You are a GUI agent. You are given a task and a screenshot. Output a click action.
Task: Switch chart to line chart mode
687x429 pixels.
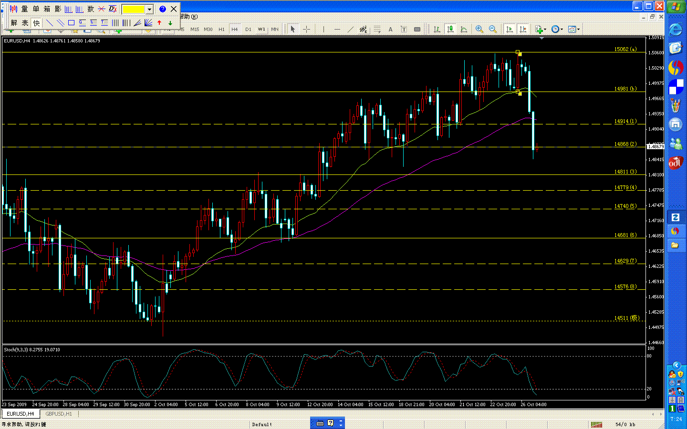point(463,29)
